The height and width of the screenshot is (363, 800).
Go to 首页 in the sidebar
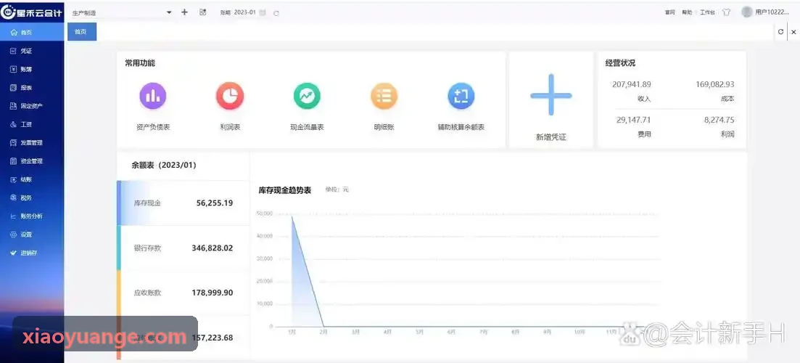point(32,32)
